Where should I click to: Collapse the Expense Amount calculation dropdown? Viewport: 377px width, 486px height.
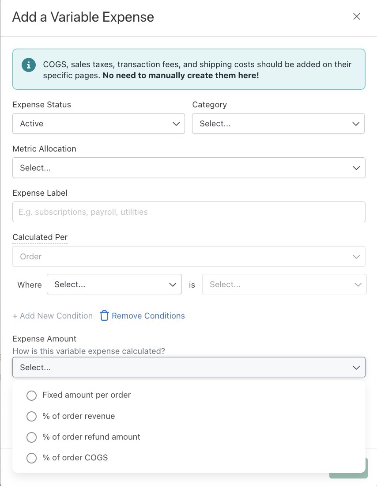point(189,367)
